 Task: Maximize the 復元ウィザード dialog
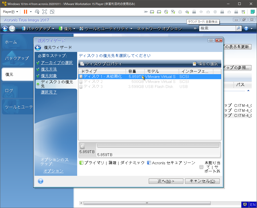(211, 40)
